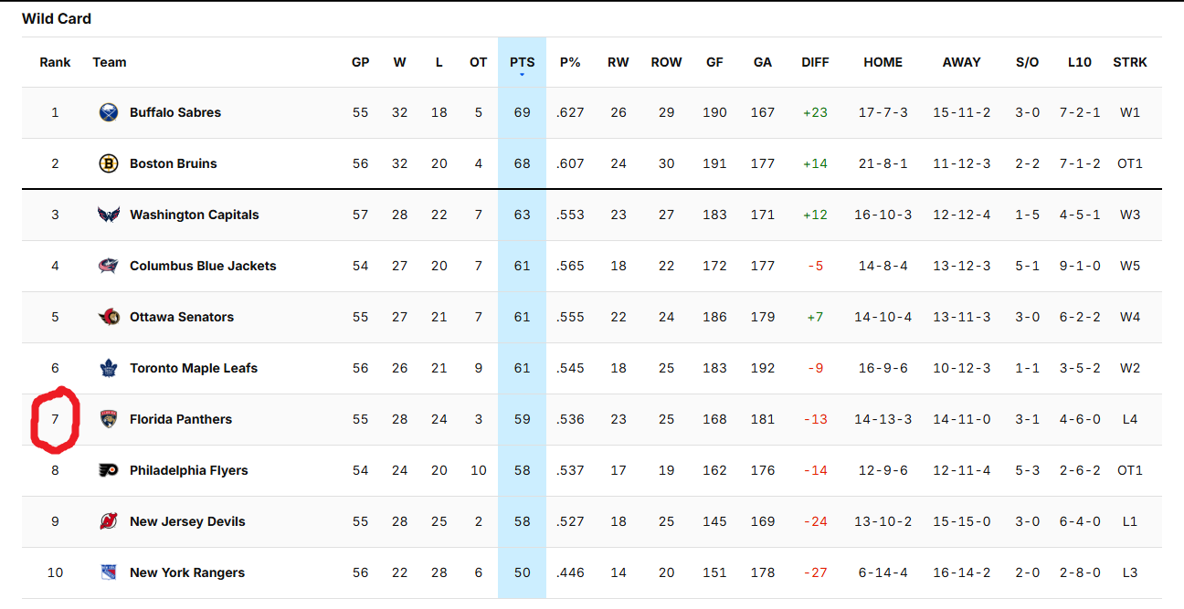Click the Columbus Blue Jackets logo
This screenshot has height=609, width=1184.
(x=109, y=266)
